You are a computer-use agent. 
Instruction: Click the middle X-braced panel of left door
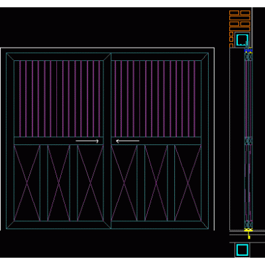59,183
